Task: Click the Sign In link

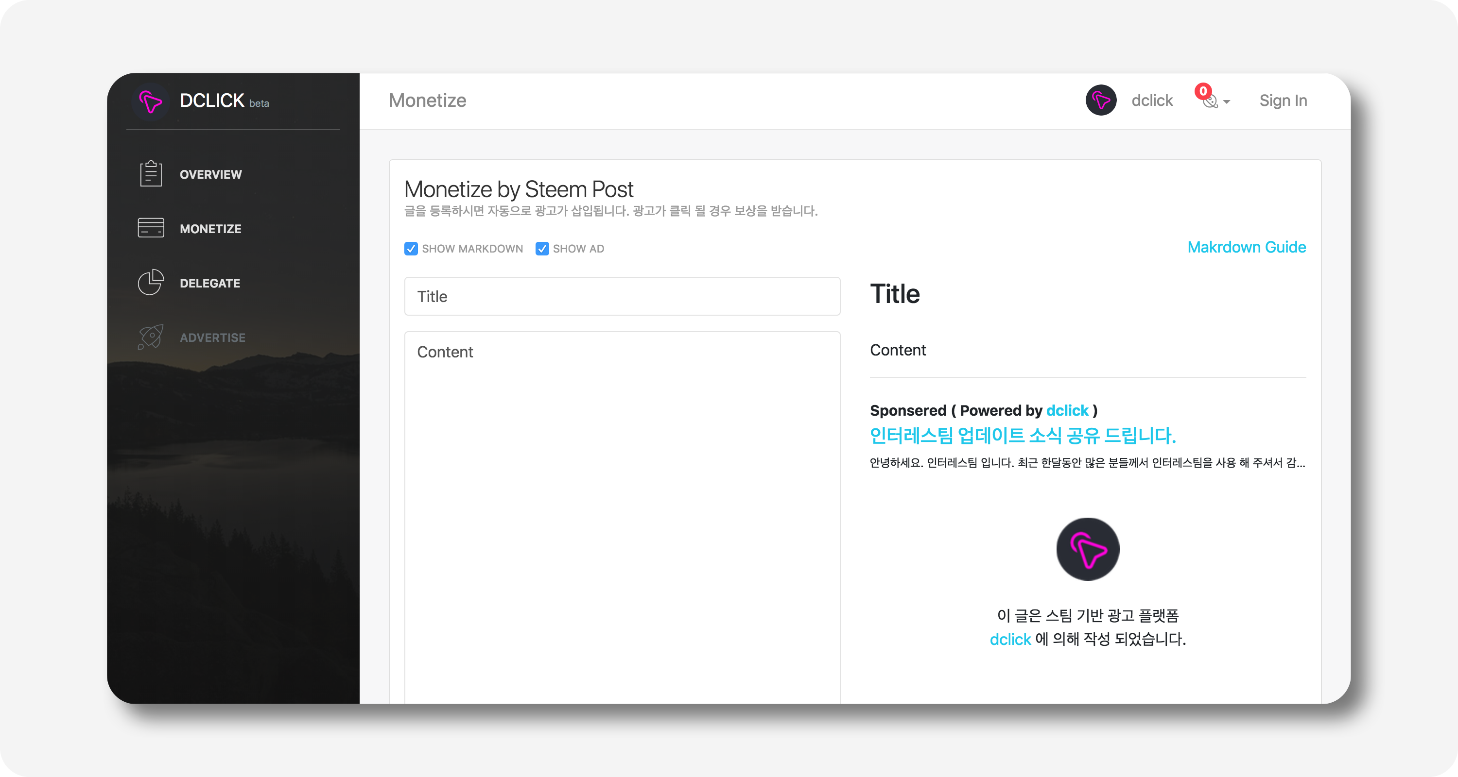Action: click(1283, 101)
